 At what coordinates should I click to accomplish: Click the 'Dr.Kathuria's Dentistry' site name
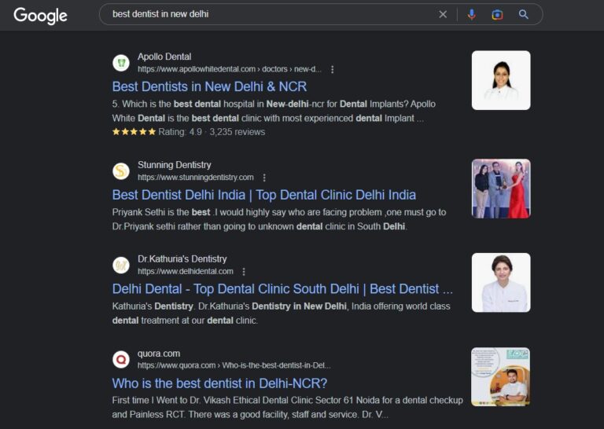click(182, 259)
